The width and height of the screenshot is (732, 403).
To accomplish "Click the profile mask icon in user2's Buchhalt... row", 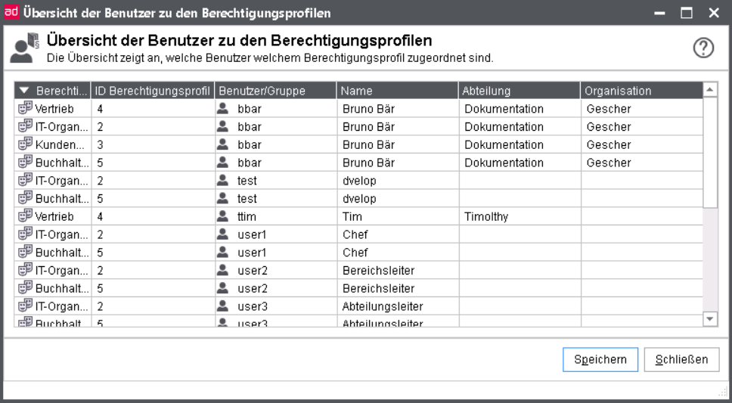I will (x=25, y=288).
